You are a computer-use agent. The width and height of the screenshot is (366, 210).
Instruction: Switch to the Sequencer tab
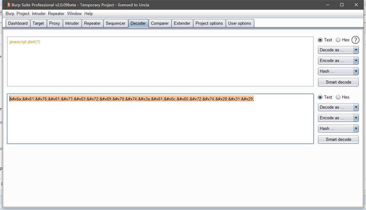[x=116, y=23]
